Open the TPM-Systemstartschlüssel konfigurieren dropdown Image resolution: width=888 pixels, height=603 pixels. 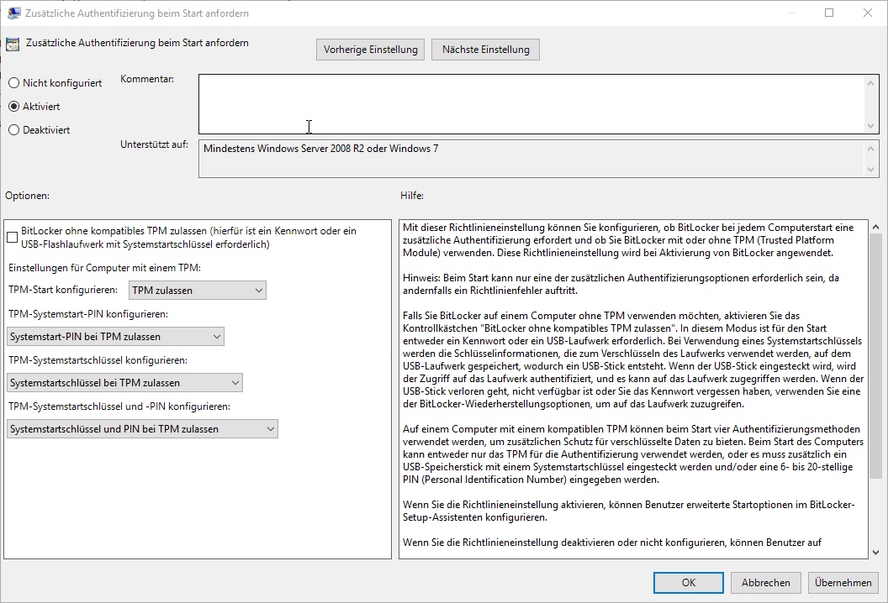point(124,383)
